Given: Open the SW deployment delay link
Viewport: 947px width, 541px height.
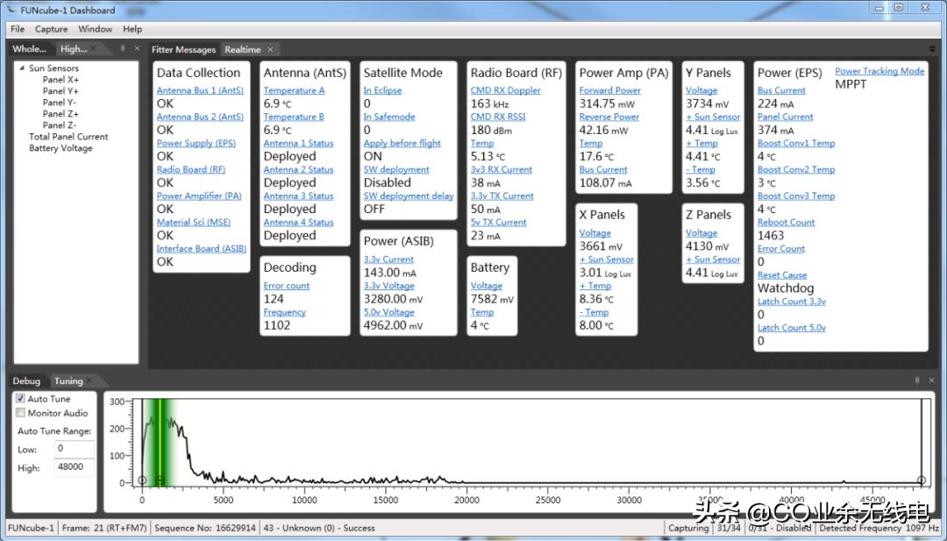Looking at the screenshot, I should pyautogui.click(x=409, y=196).
